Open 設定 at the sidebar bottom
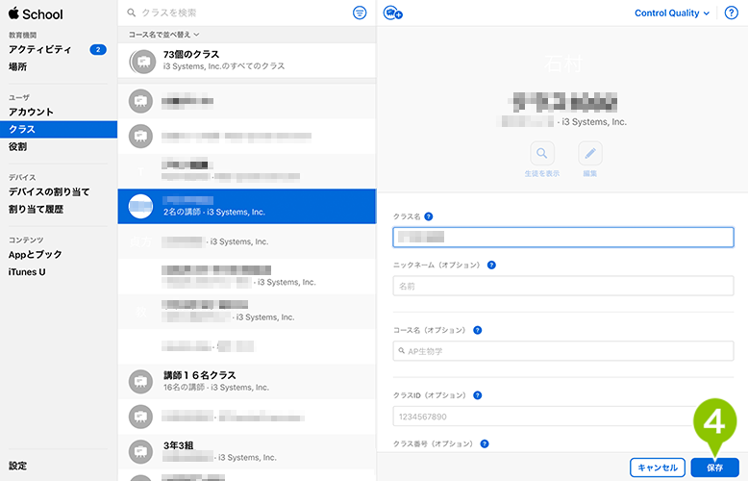The height and width of the screenshot is (481, 748). point(17,466)
